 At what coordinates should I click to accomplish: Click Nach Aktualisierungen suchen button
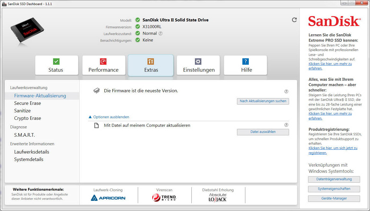point(263,101)
